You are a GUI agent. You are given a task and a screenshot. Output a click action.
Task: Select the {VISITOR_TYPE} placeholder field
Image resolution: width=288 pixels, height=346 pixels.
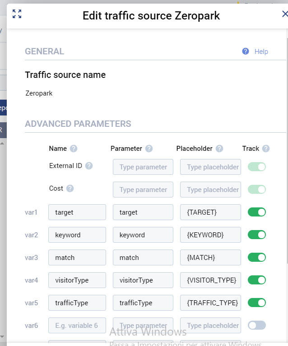[210, 280]
